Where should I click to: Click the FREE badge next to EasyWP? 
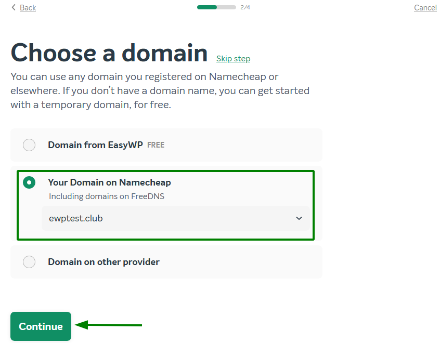[156, 145]
